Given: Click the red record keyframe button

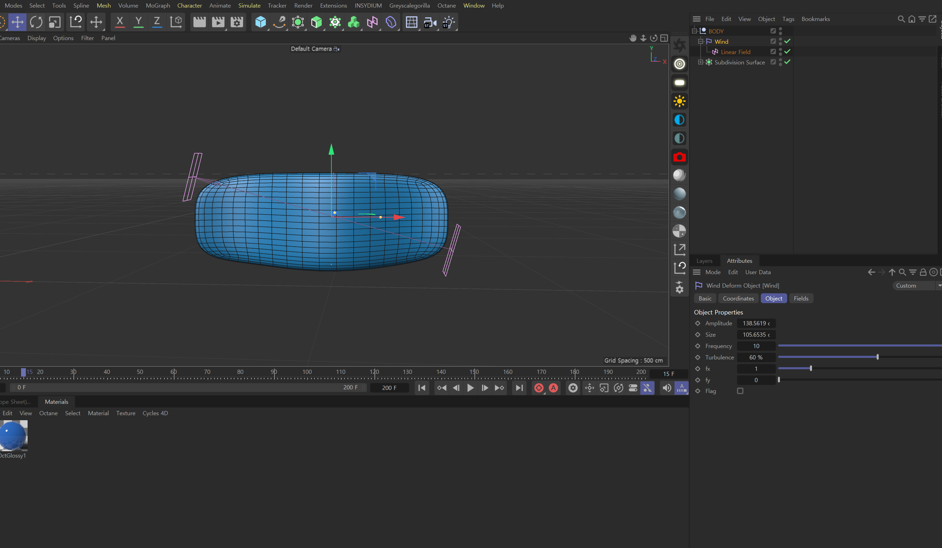Looking at the screenshot, I should click(539, 388).
